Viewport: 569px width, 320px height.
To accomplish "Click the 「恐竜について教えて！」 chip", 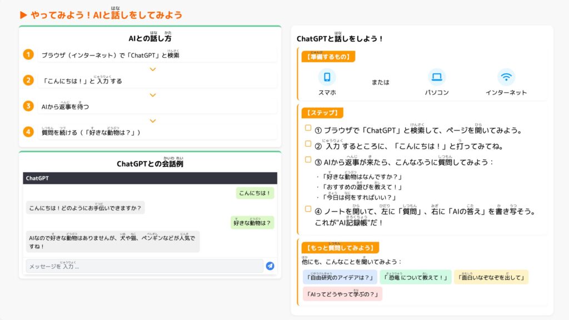I will coord(416,277).
